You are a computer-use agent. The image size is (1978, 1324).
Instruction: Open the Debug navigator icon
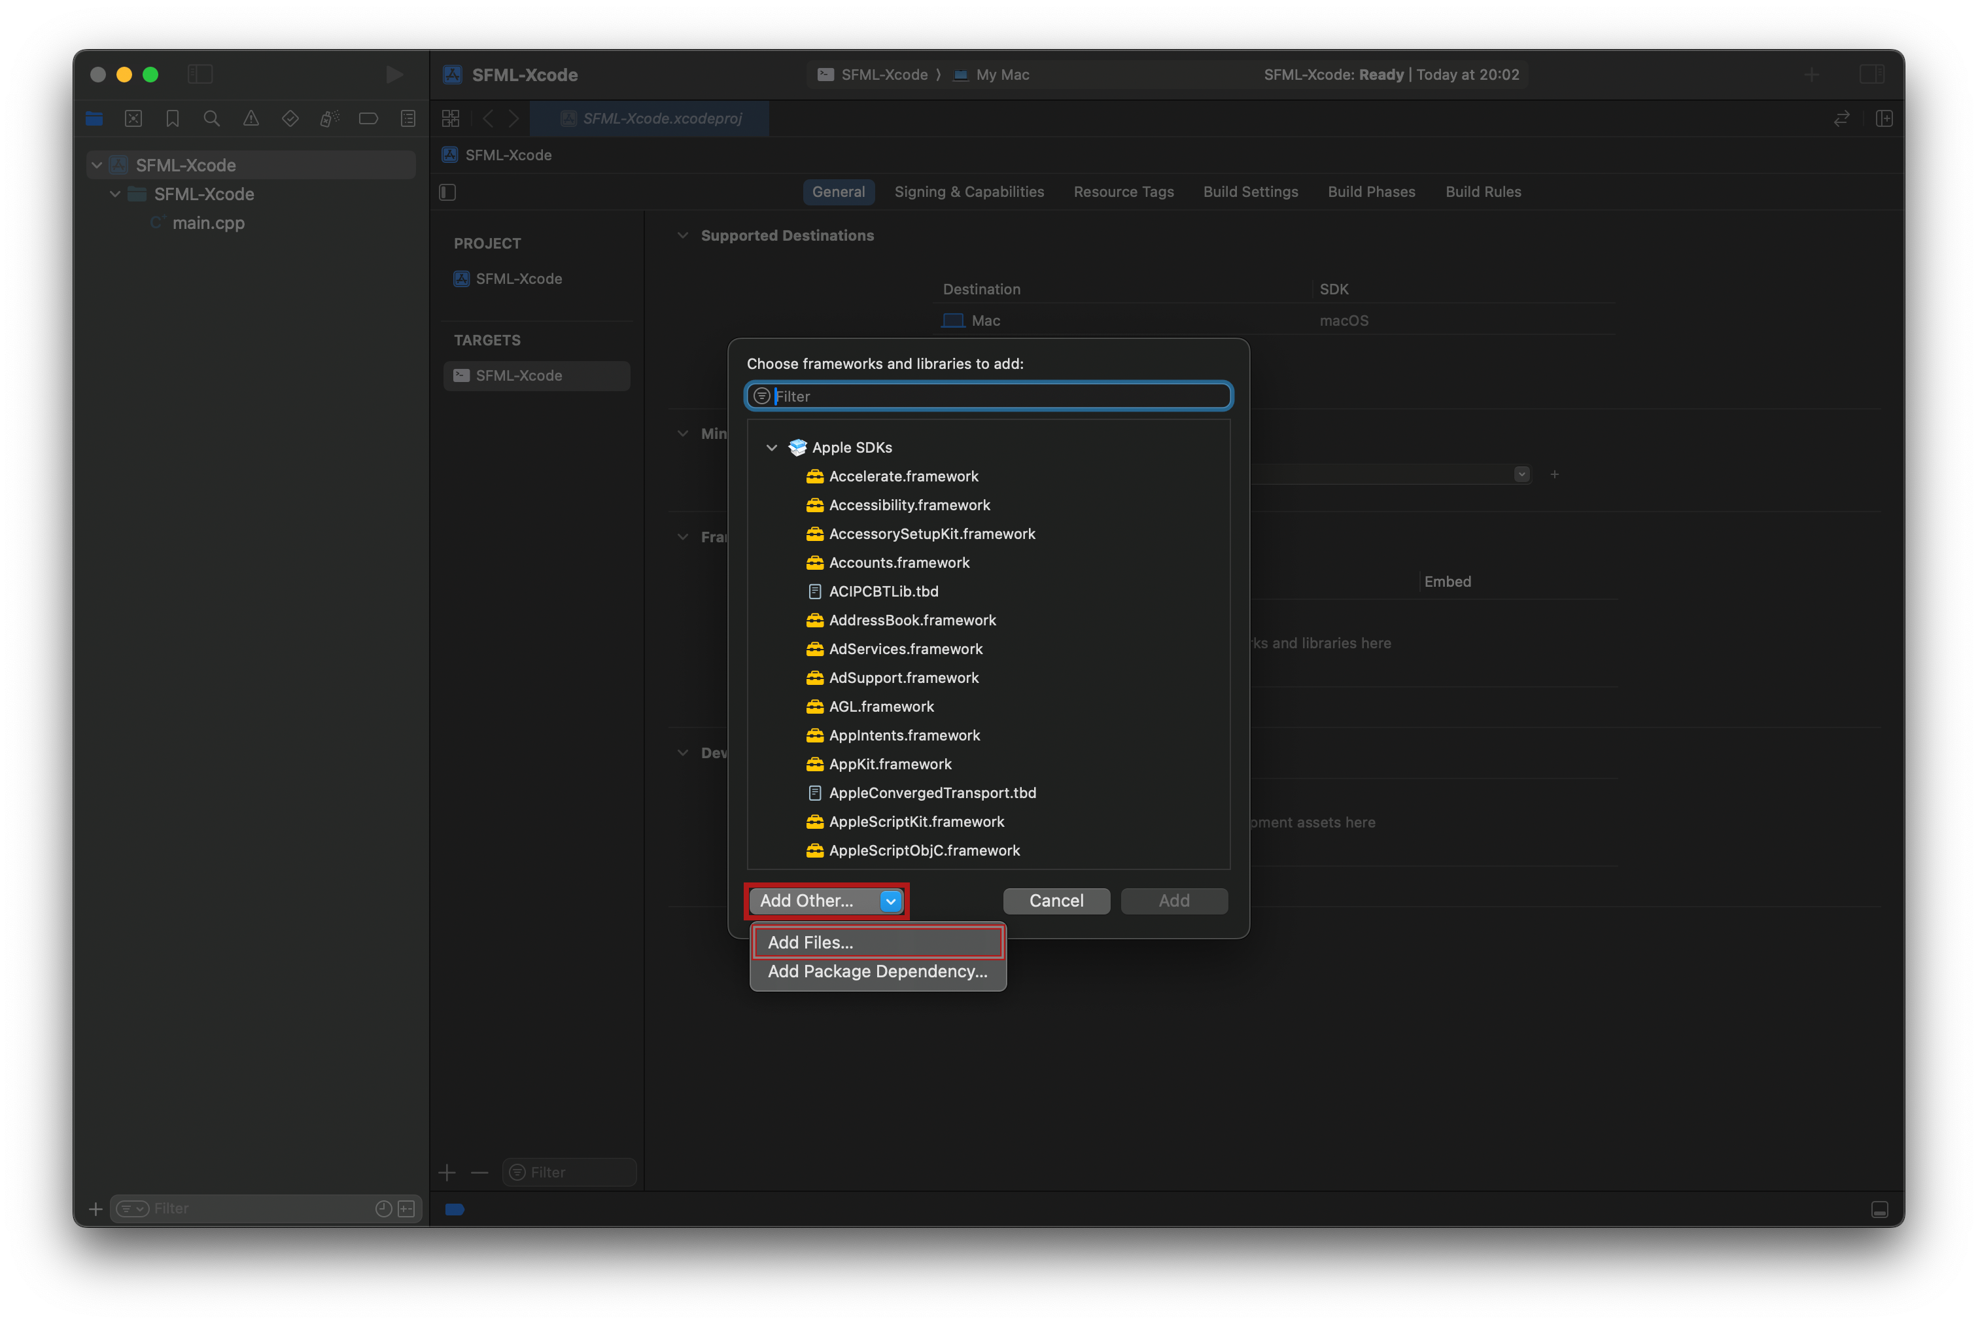click(x=329, y=118)
